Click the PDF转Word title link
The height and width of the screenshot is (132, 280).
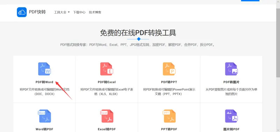point(44,82)
